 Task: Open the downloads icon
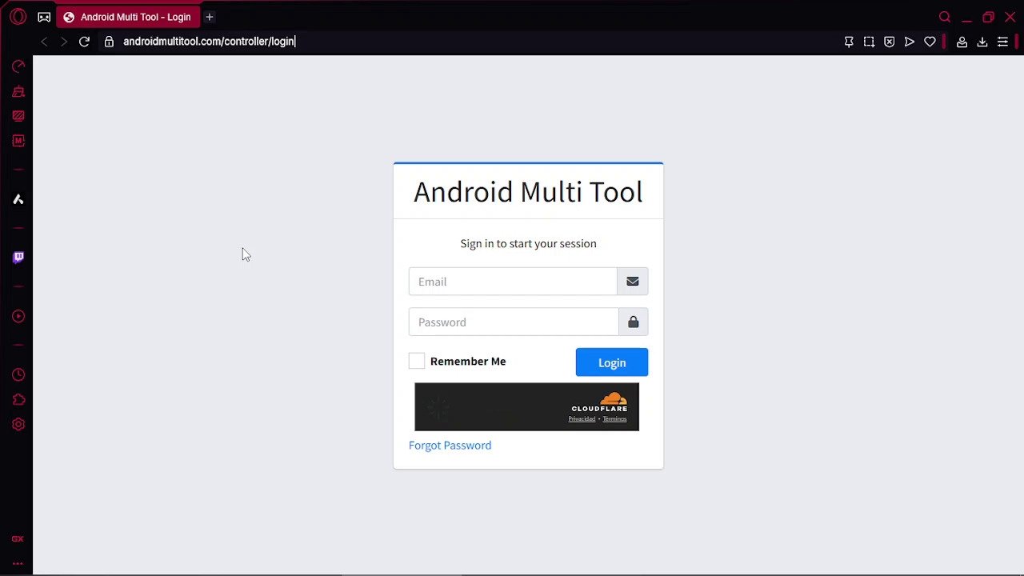(x=982, y=42)
